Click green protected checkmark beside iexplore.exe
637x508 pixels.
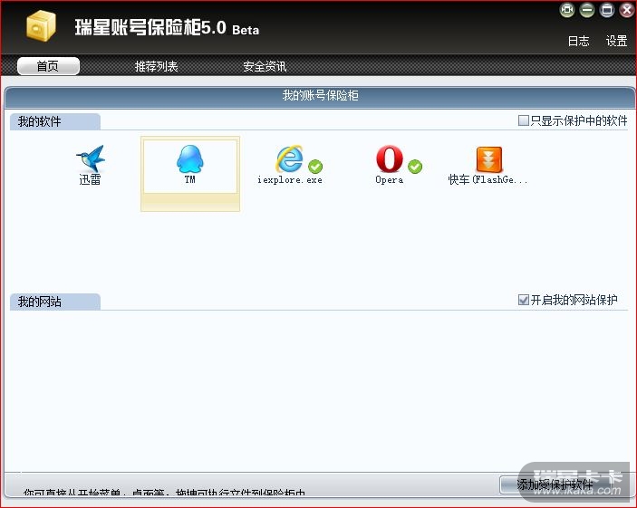tap(315, 167)
